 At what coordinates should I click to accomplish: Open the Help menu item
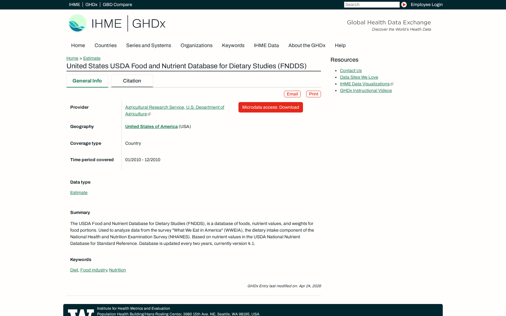pyautogui.click(x=340, y=46)
